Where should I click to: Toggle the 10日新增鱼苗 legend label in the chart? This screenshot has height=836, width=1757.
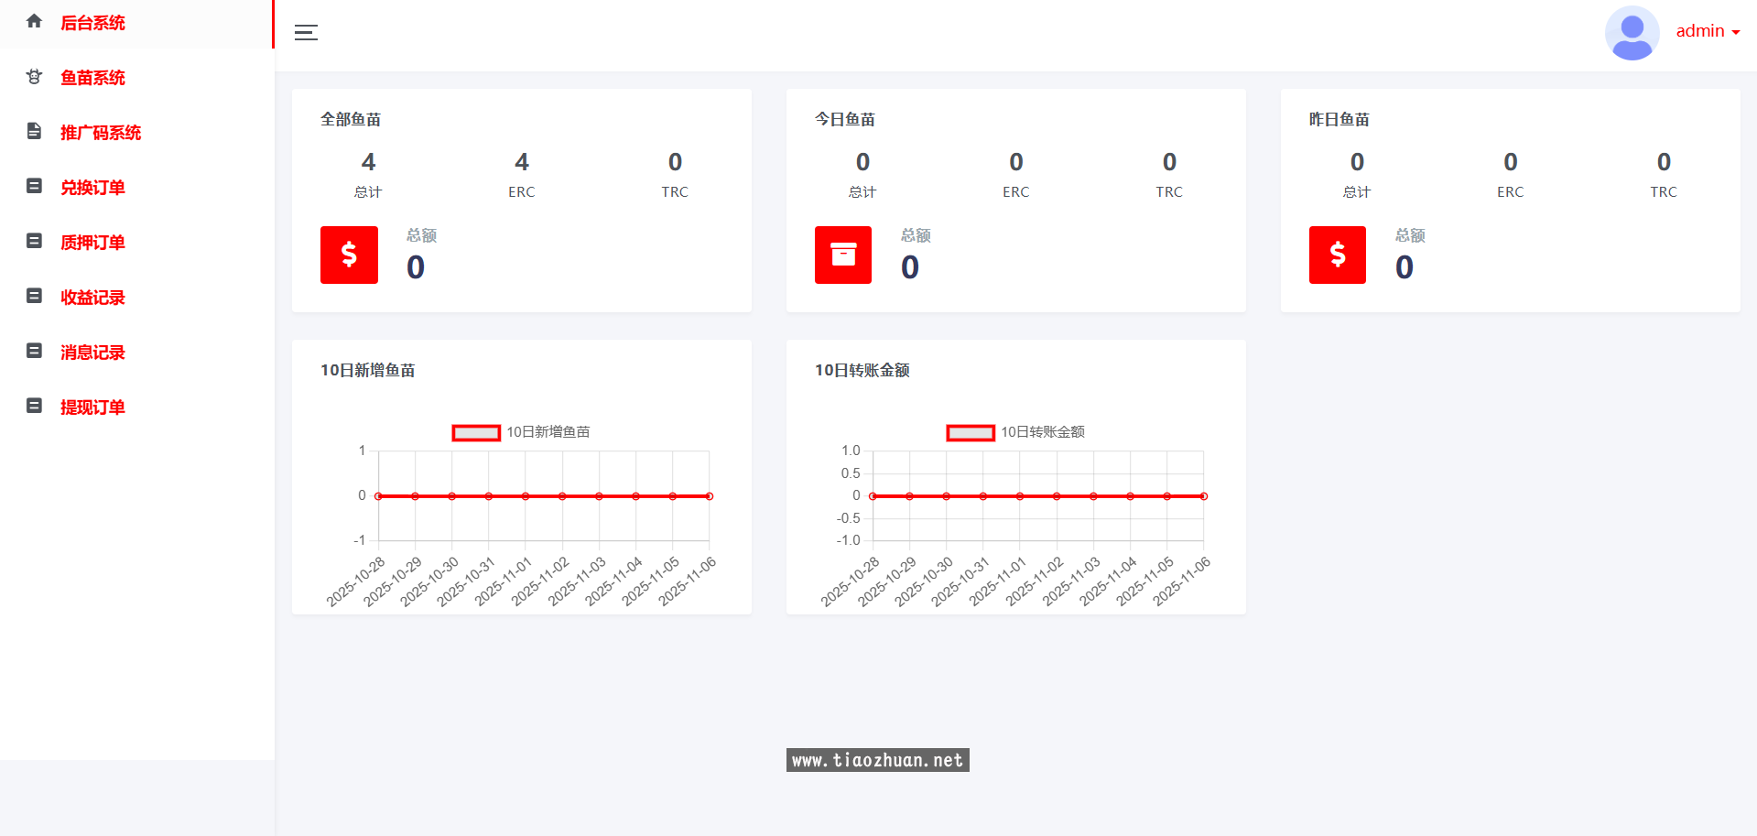click(x=548, y=432)
